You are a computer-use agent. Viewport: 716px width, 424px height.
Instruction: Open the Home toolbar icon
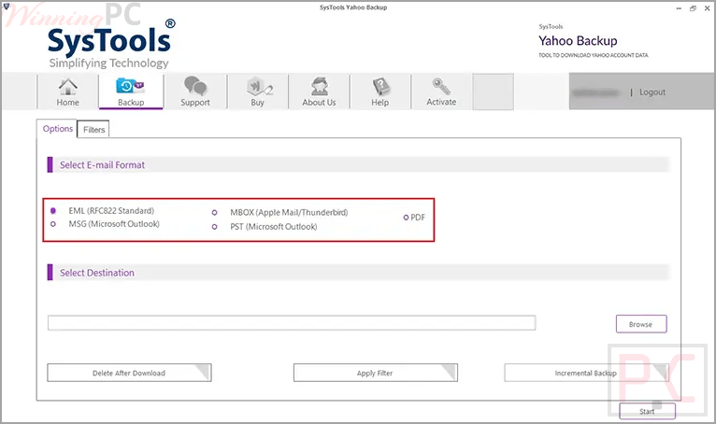(67, 92)
